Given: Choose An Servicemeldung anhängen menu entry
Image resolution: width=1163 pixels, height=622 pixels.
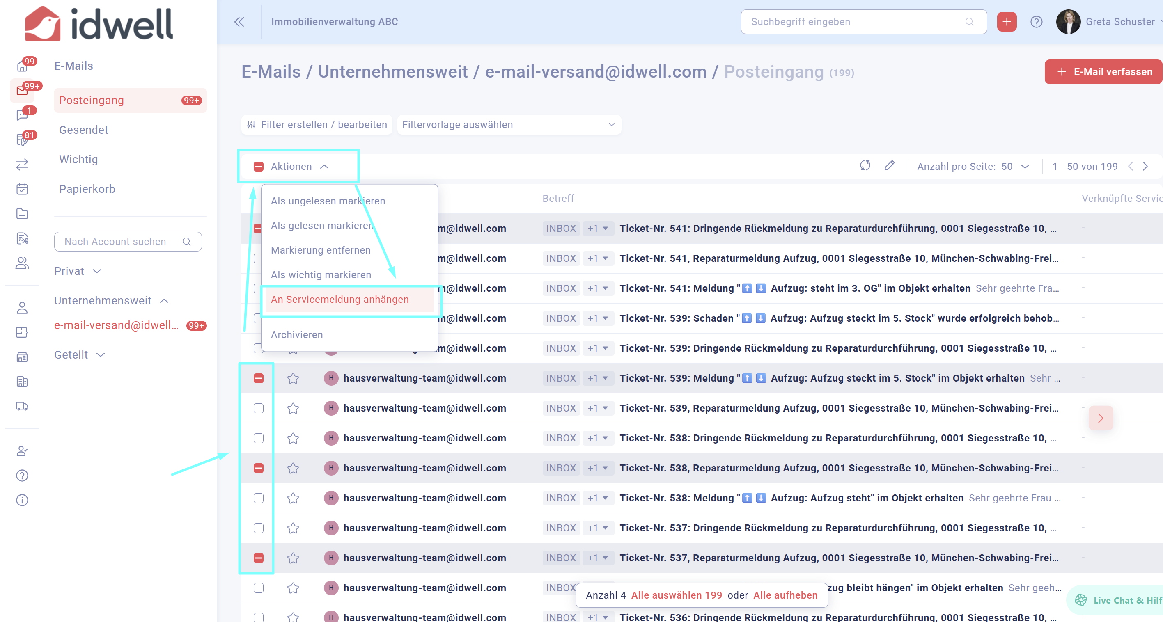Looking at the screenshot, I should (x=339, y=299).
